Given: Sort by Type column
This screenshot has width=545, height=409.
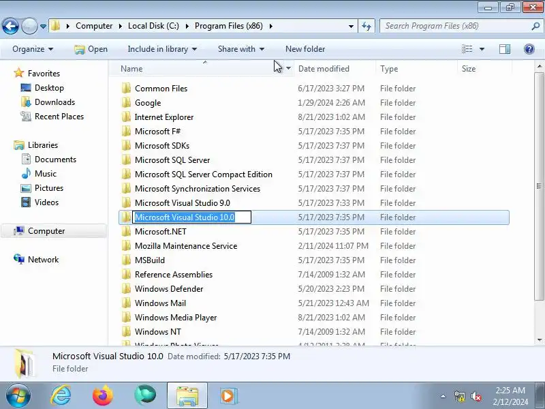Looking at the screenshot, I should [389, 69].
